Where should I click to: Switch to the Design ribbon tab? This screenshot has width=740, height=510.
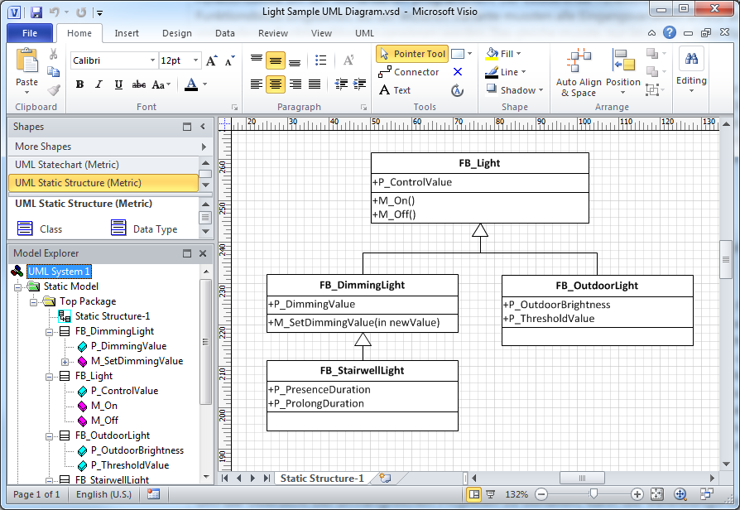point(176,33)
